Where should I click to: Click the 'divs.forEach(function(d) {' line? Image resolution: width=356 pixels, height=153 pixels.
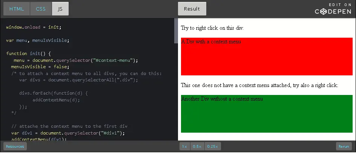tap(54, 93)
